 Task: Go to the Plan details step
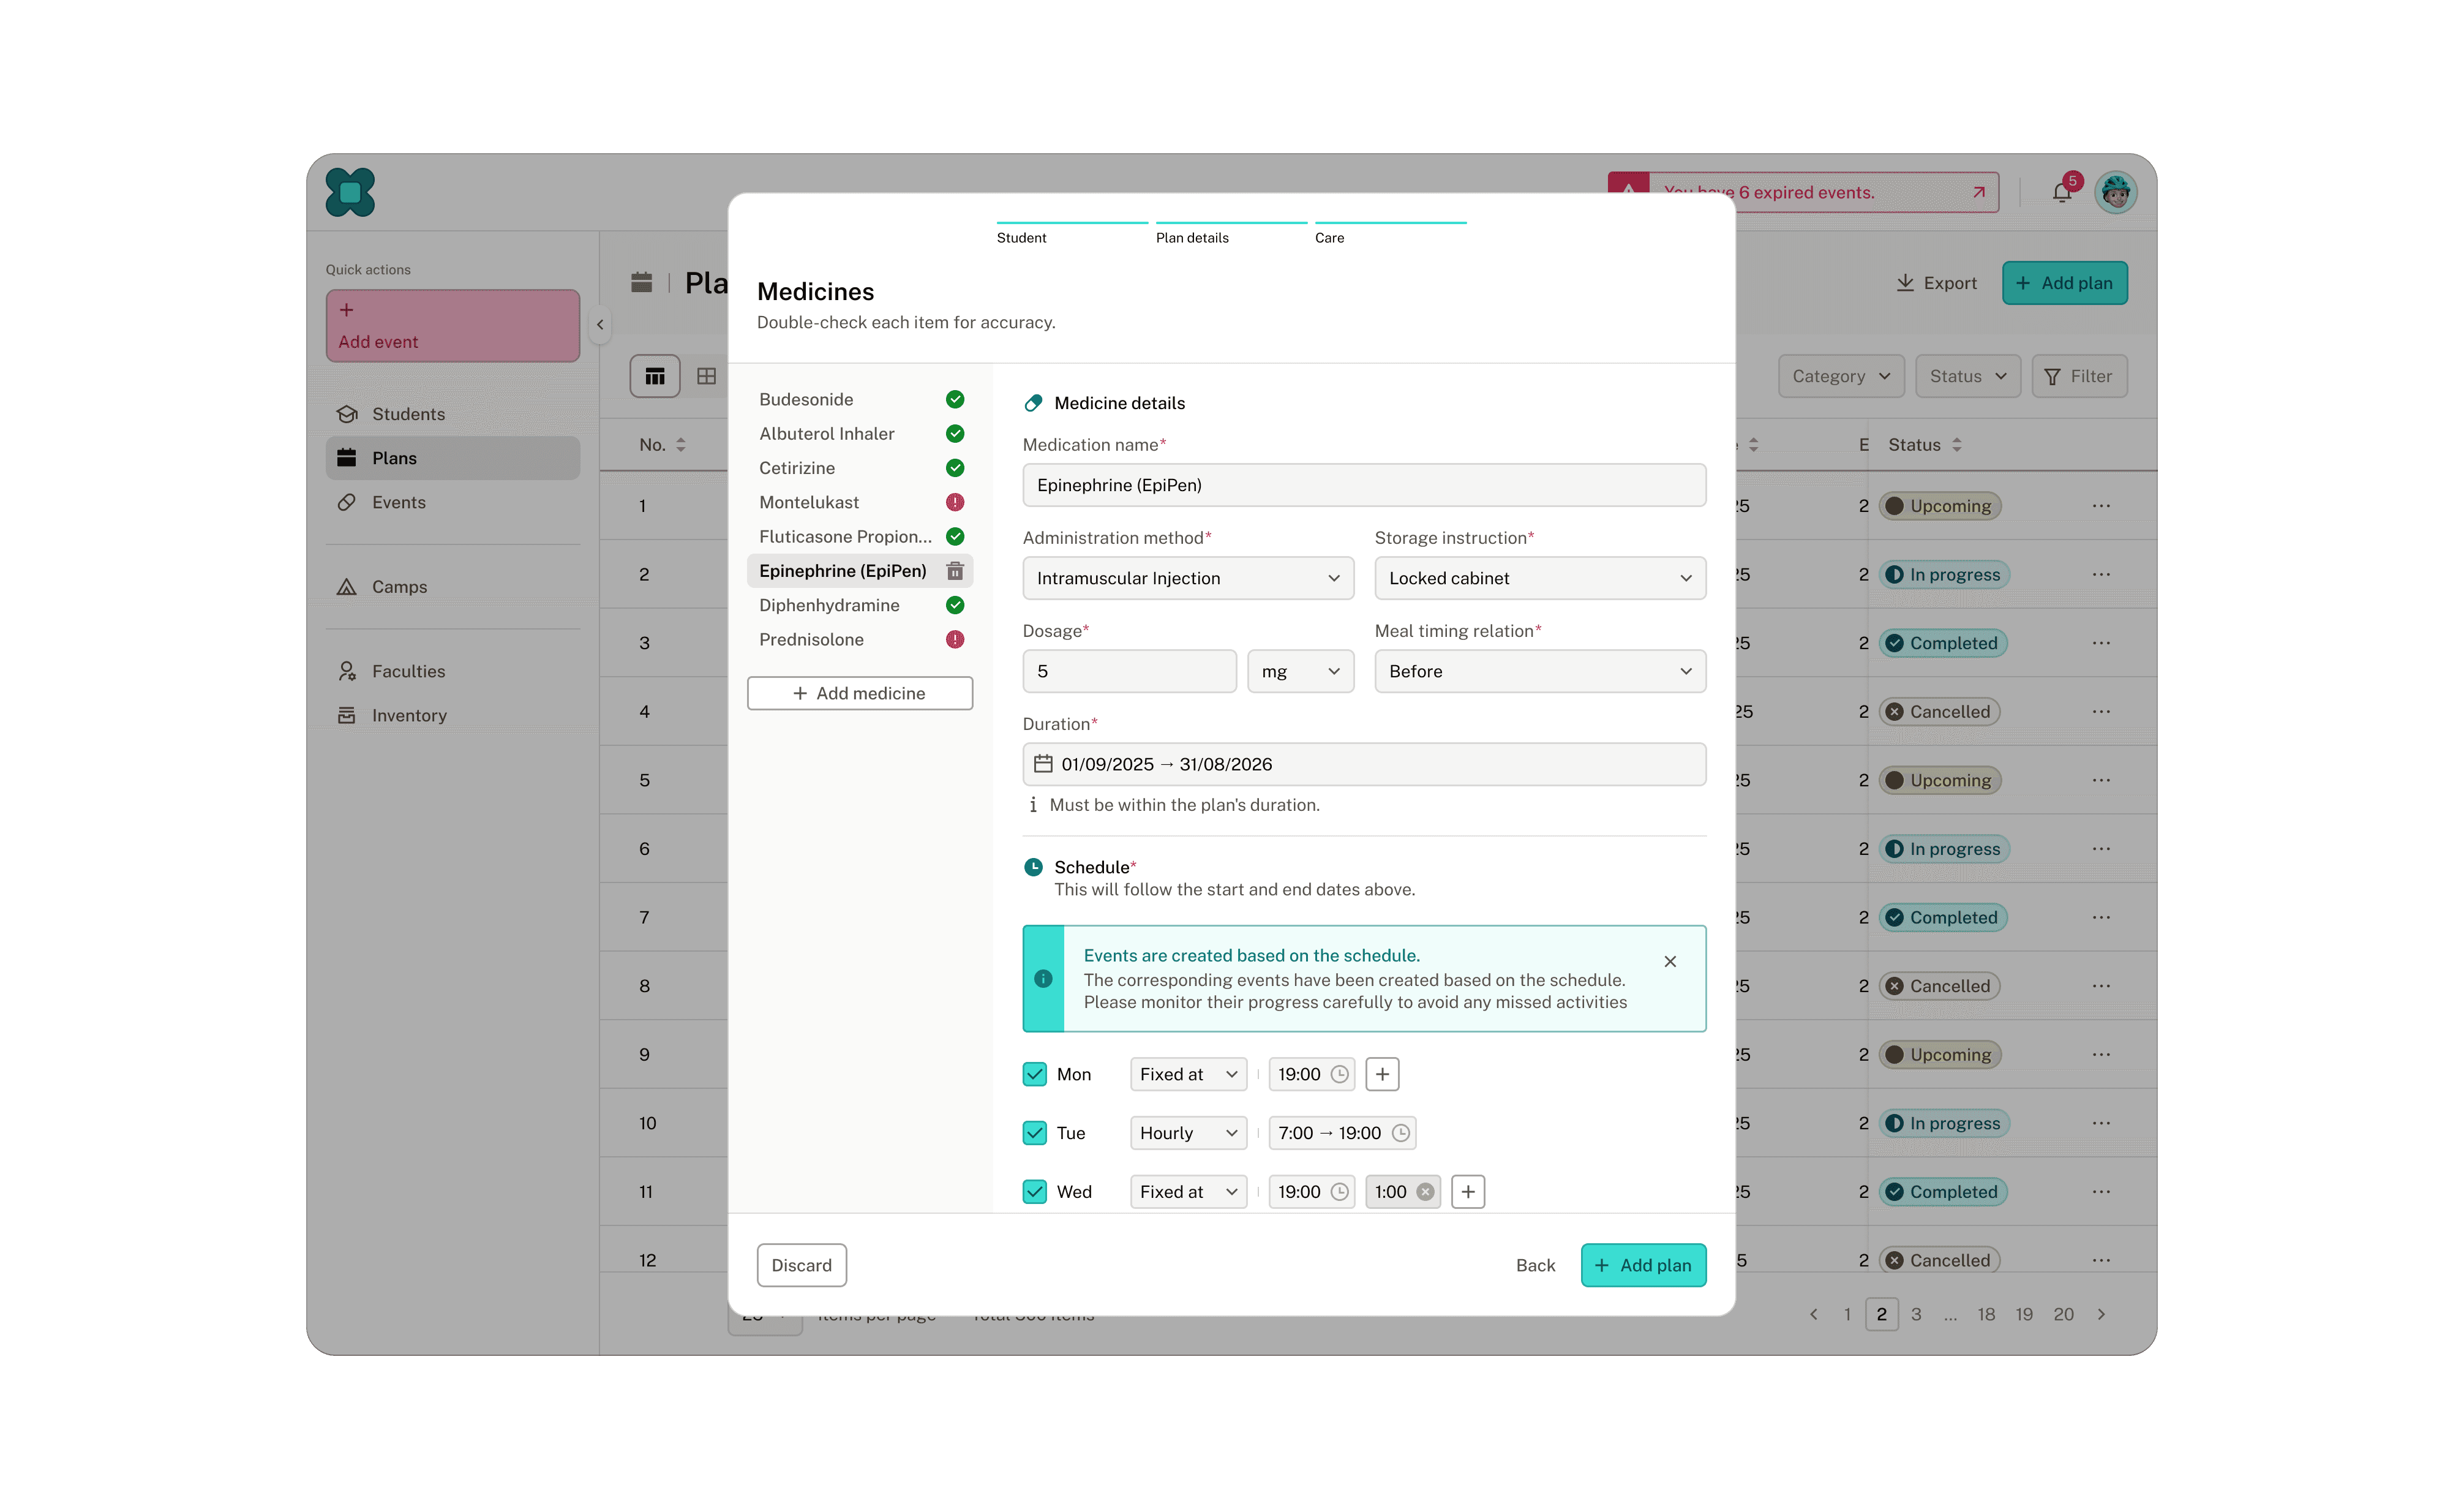tap(1192, 237)
